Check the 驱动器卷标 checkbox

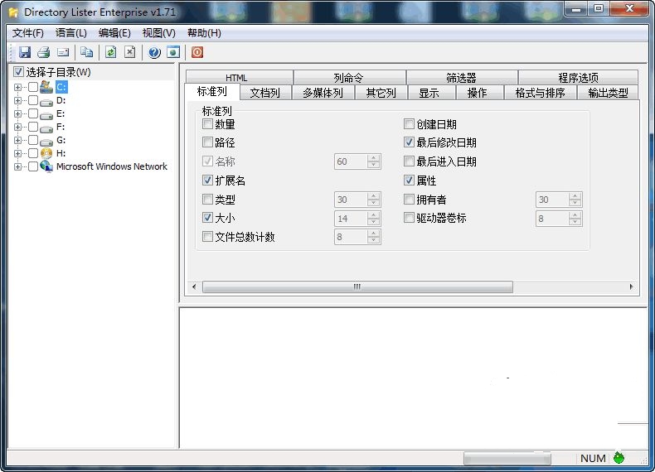pyautogui.click(x=409, y=218)
